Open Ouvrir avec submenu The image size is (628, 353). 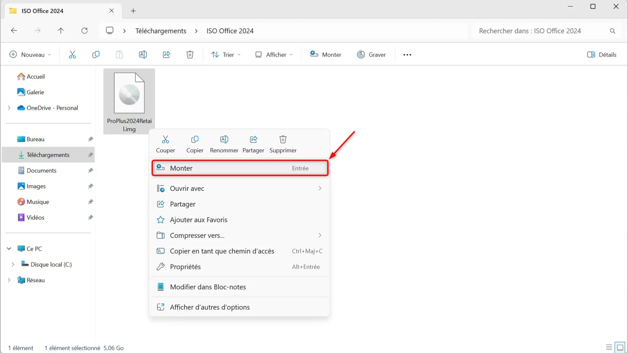click(320, 188)
